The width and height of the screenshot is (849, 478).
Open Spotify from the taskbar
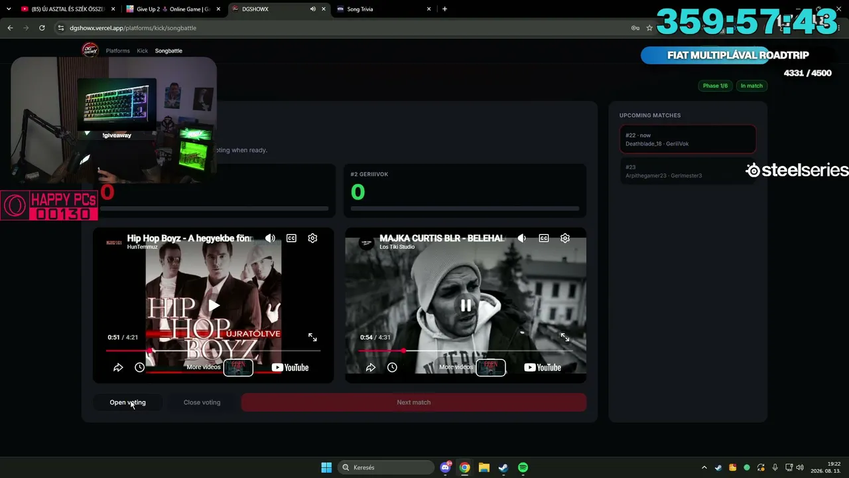coord(523,467)
